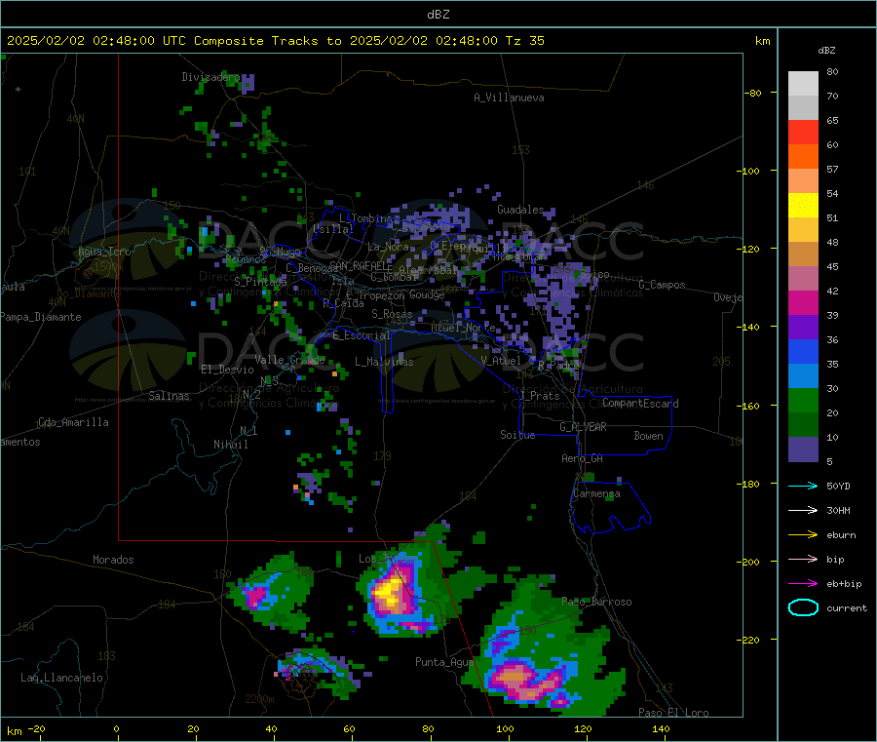
Task: Click the magenta storm cell west of Los_Toldos
Action: (x=256, y=596)
